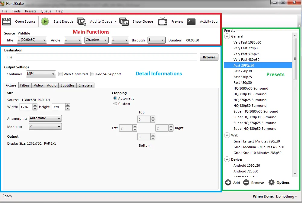Switch to the Chapters tab

[85, 85]
